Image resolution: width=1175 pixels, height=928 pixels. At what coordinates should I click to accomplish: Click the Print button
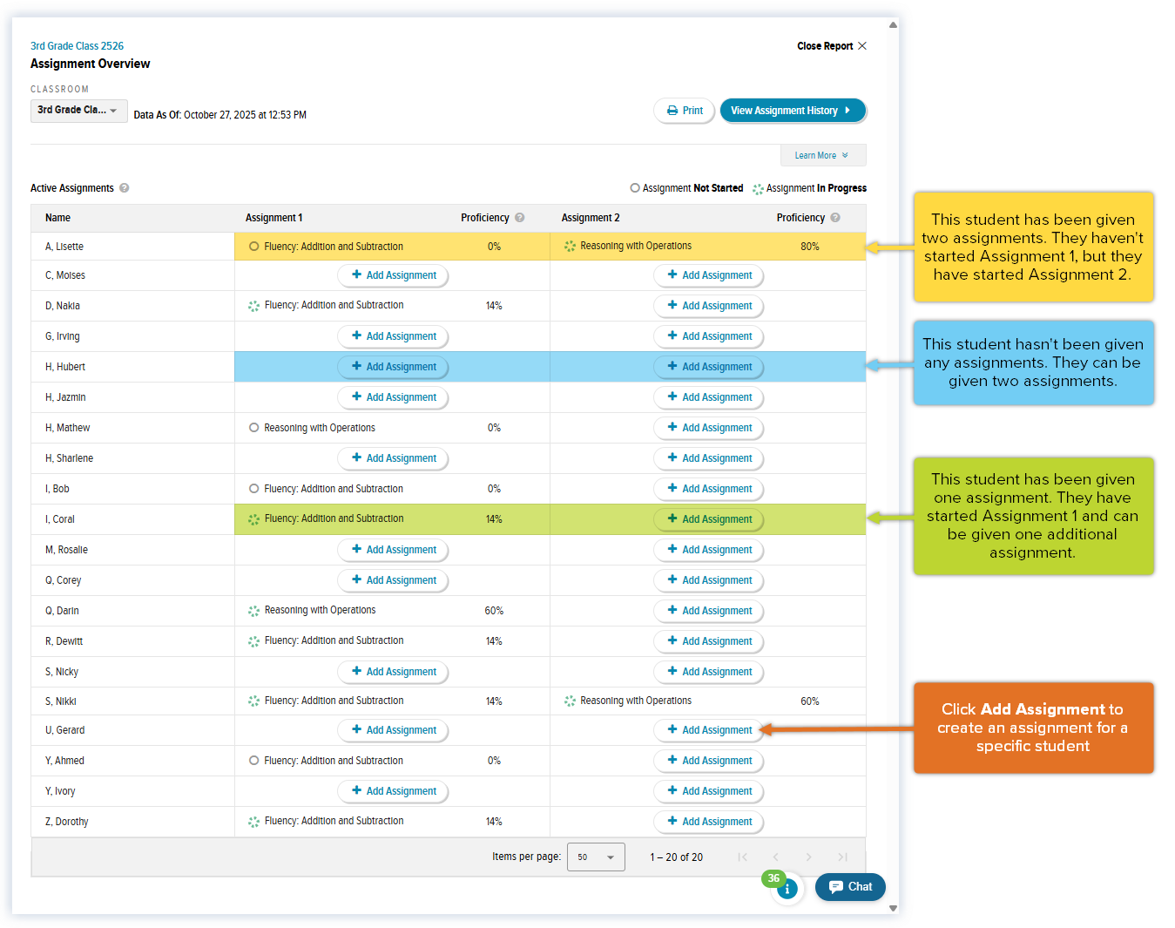tap(685, 111)
